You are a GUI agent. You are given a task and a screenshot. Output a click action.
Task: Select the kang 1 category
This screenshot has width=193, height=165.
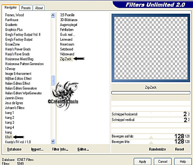click(10, 113)
